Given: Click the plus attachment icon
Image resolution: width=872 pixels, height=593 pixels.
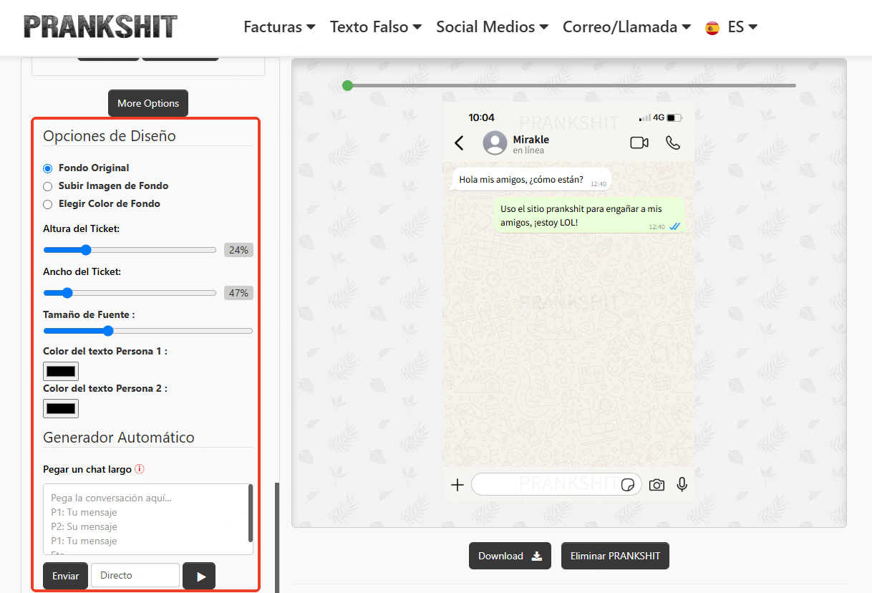Looking at the screenshot, I should 457,485.
